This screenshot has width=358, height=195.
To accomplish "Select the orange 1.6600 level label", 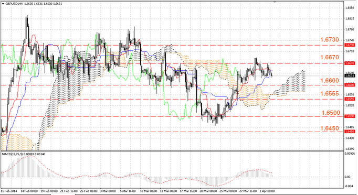I will point(330,81).
